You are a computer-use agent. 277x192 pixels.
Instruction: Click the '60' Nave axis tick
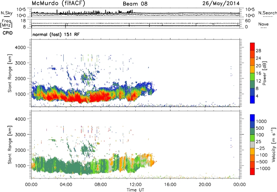point(248,21)
